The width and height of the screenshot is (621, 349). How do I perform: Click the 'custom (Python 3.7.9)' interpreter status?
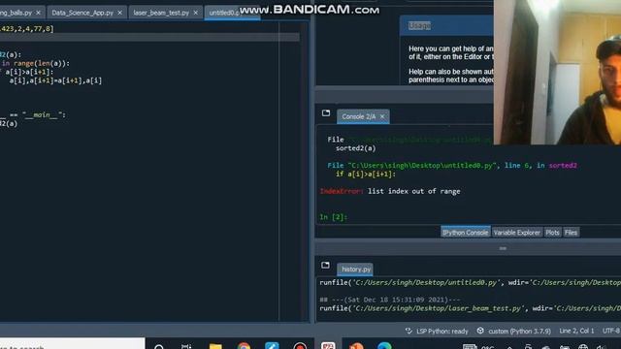pyautogui.click(x=520, y=331)
